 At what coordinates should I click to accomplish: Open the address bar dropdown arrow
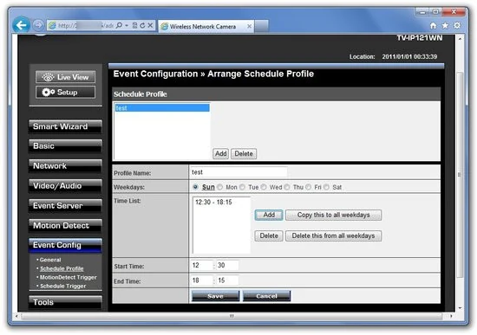[x=127, y=25]
